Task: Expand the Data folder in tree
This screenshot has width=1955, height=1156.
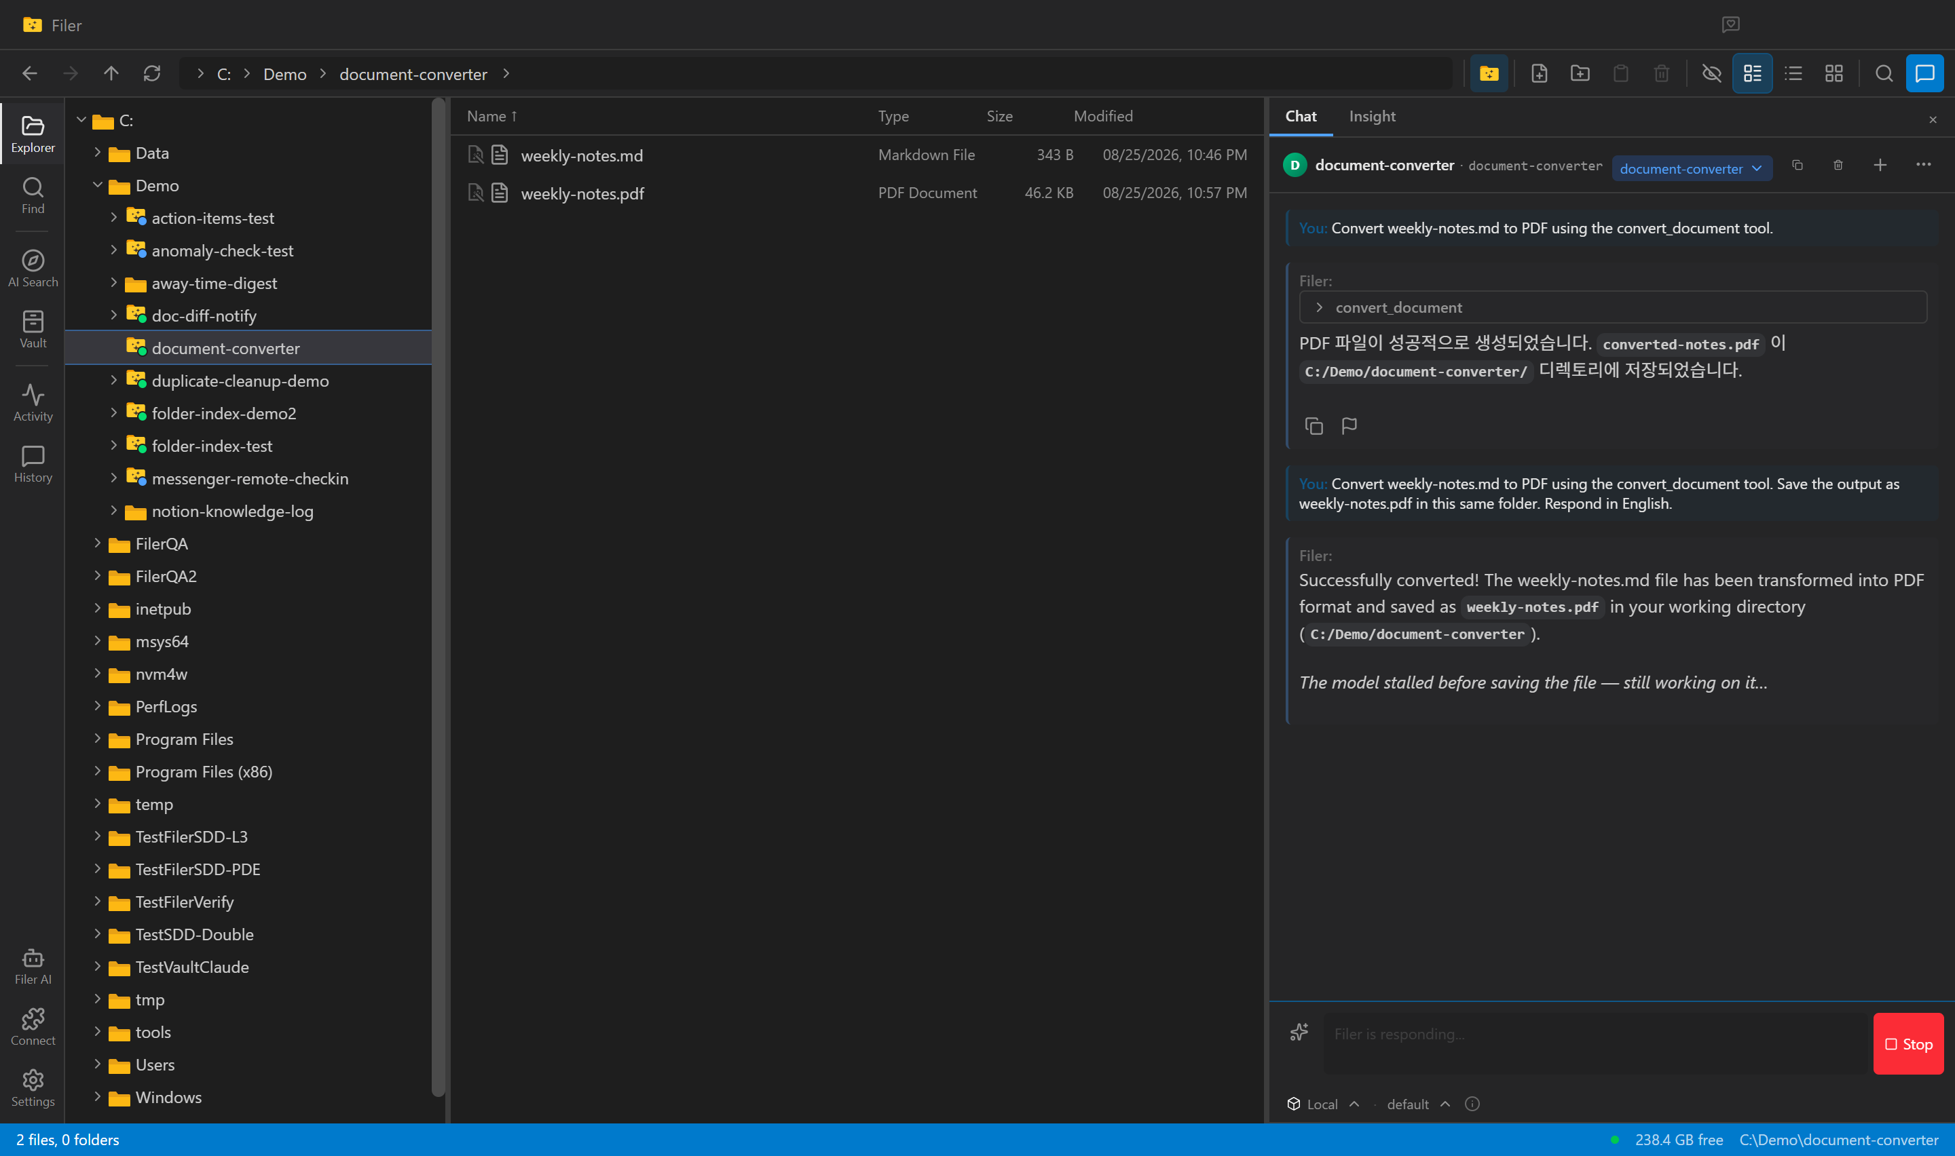Action: point(97,153)
